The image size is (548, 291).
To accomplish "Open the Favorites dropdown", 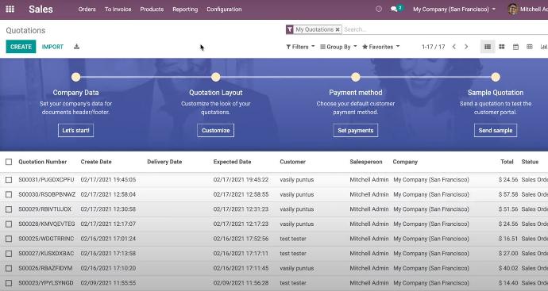I will click(x=381, y=47).
